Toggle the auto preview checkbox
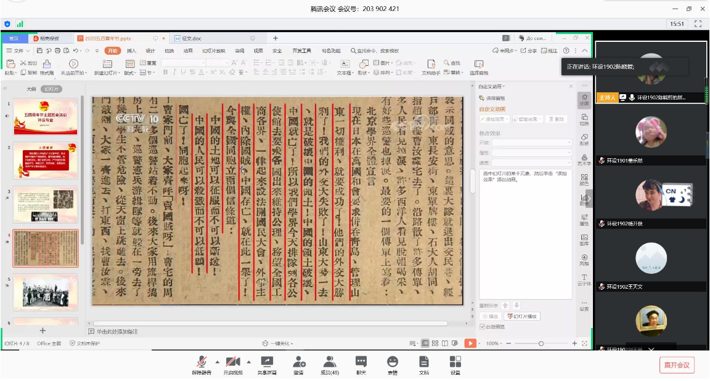 [483, 326]
